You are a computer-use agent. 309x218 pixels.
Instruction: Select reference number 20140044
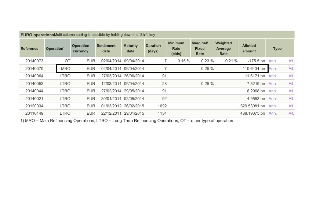[34, 91]
